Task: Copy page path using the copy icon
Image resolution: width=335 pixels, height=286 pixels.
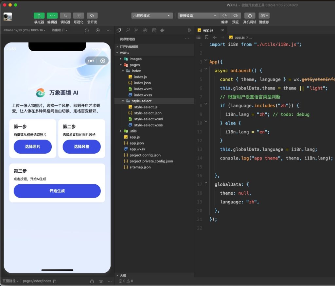Action: 55,281
